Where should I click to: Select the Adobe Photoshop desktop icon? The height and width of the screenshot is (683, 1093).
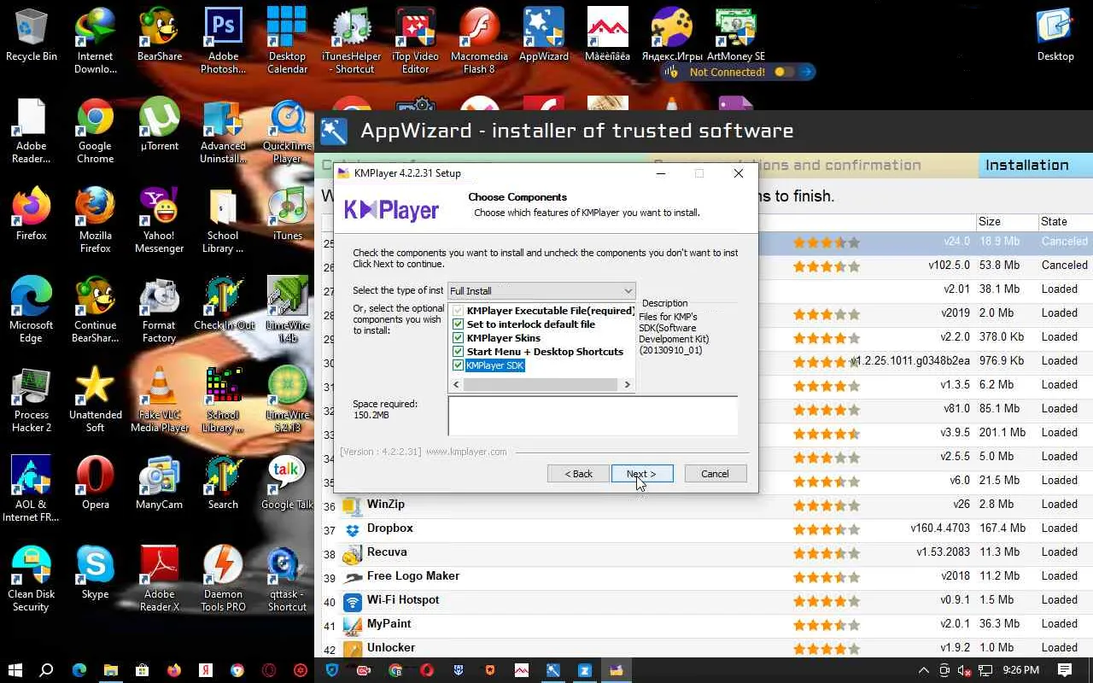click(x=223, y=41)
